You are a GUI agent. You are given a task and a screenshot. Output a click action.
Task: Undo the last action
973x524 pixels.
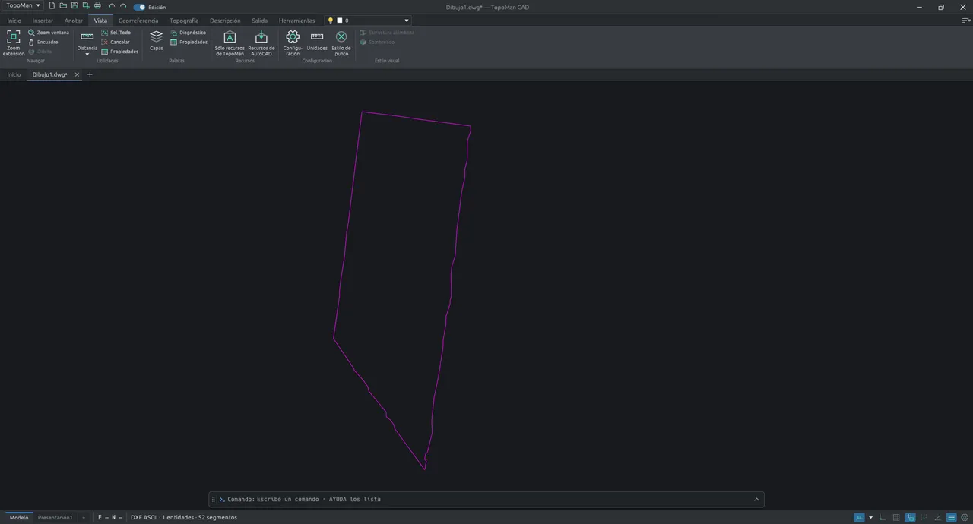click(x=112, y=6)
